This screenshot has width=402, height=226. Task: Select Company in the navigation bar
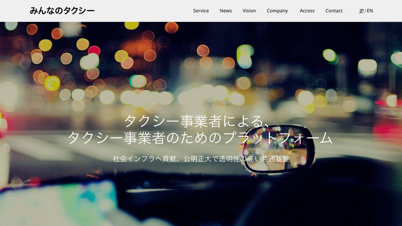coord(277,11)
